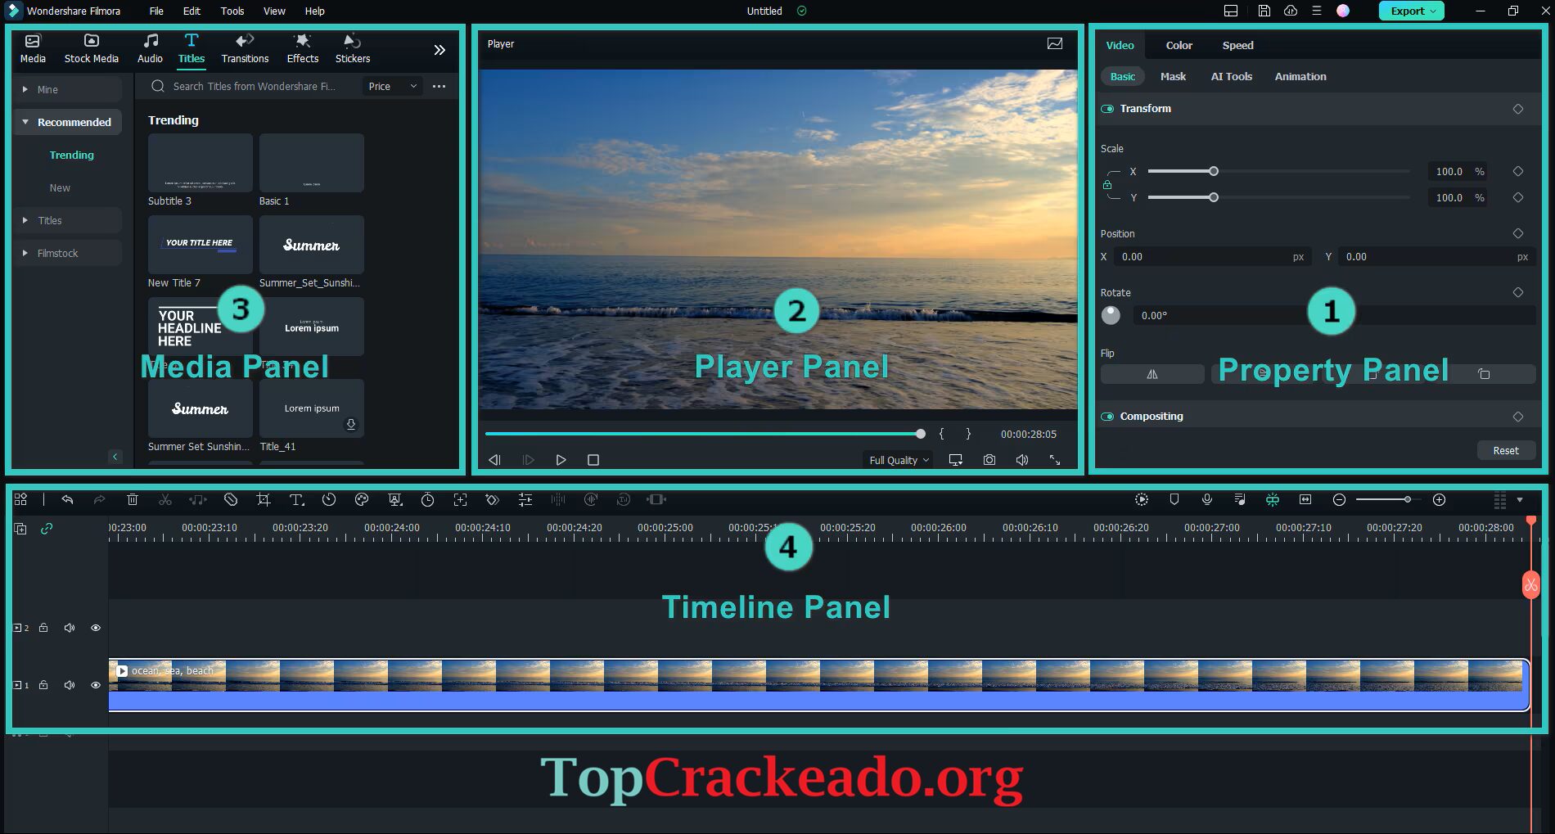Open the Stock Media panel
The width and height of the screenshot is (1555, 834).
click(91, 47)
